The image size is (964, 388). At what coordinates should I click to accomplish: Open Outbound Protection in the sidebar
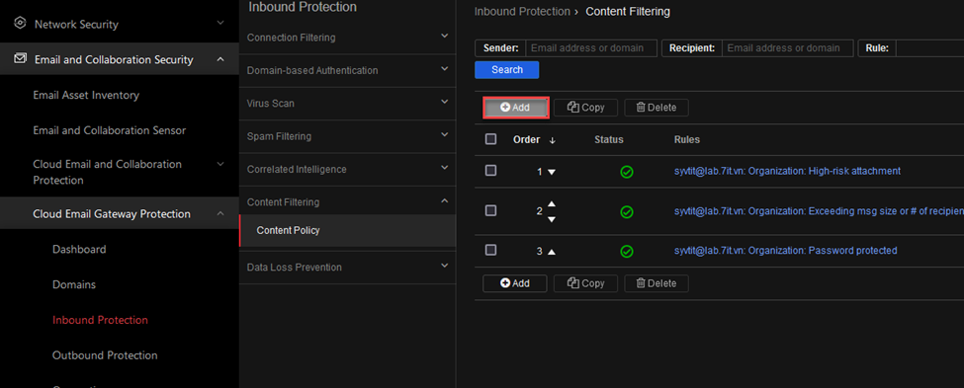[105, 355]
